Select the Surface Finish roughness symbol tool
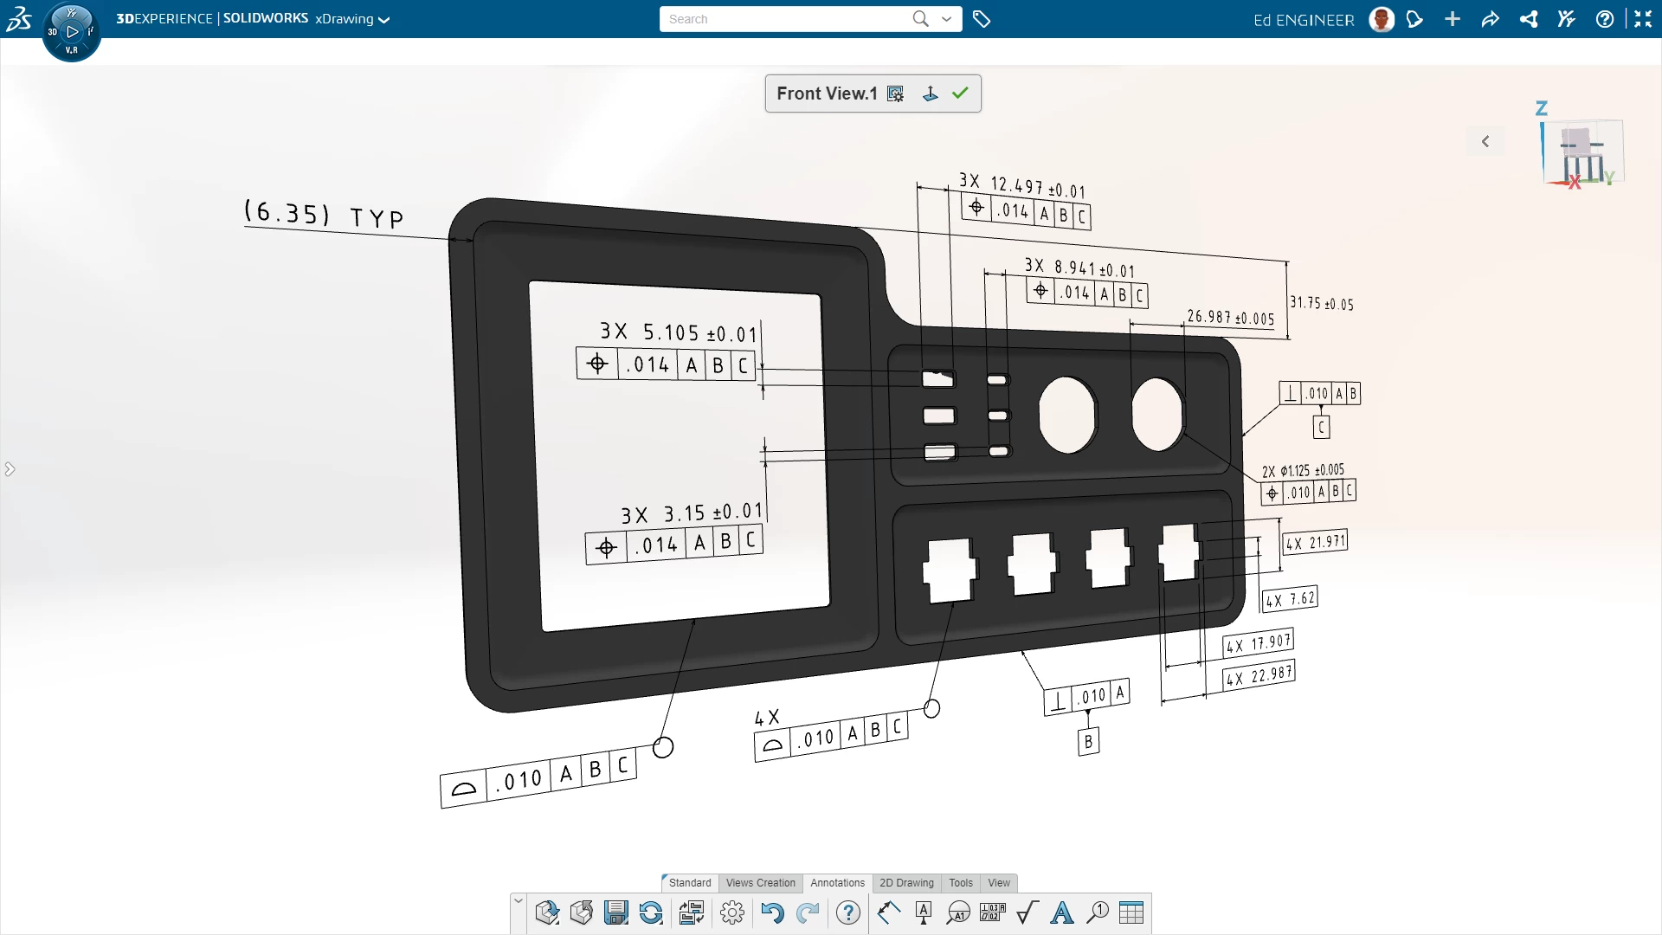This screenshot has width=1662, height=935. pyautogui.click(x=1027, y=912)
